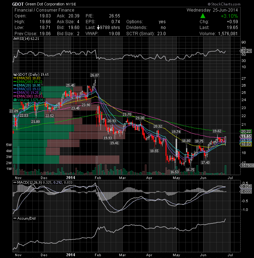Screen dimensions: 254x258
Task: Click the Ask price 20.39
Action: click(74, 16)
